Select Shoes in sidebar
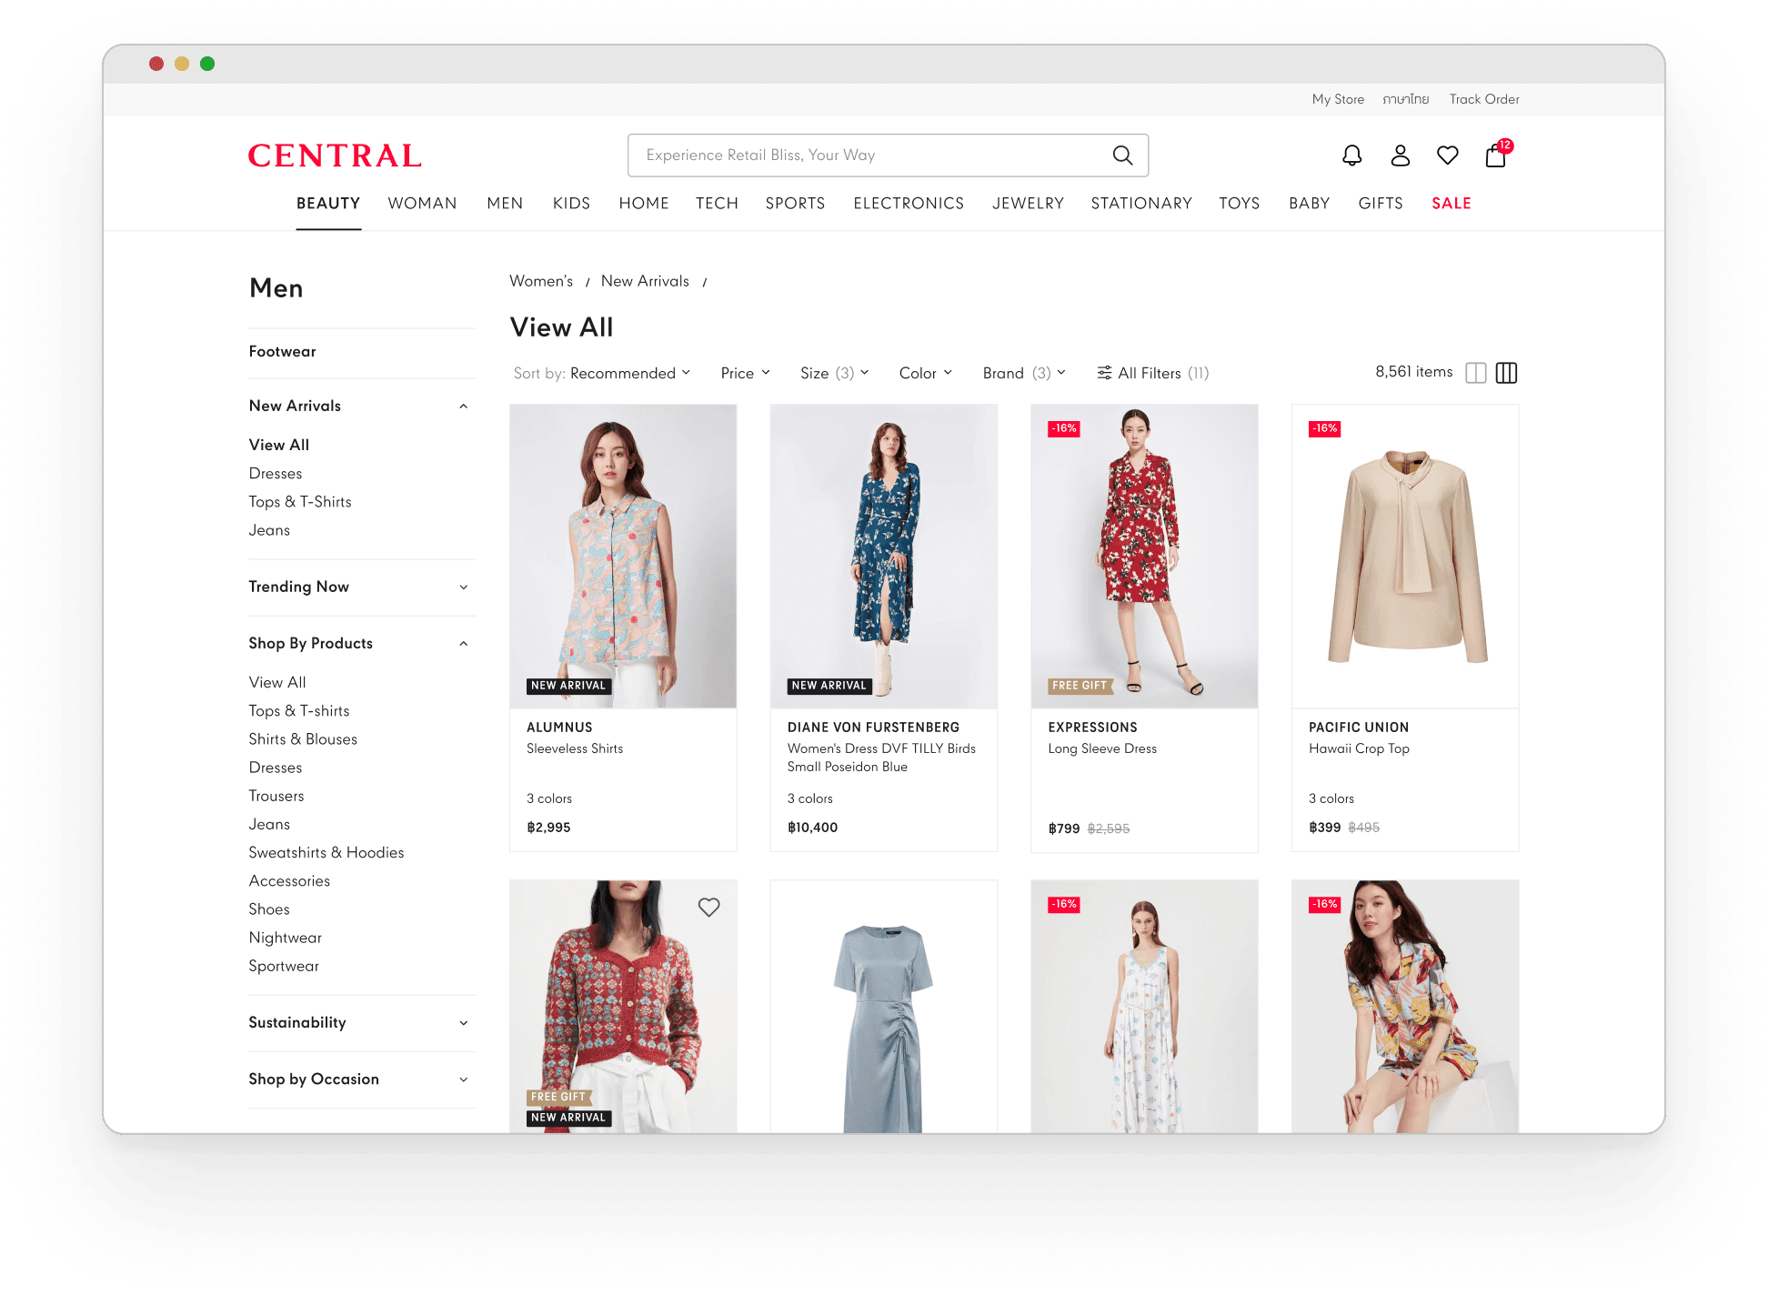1768x1295 pixels. 269,909
